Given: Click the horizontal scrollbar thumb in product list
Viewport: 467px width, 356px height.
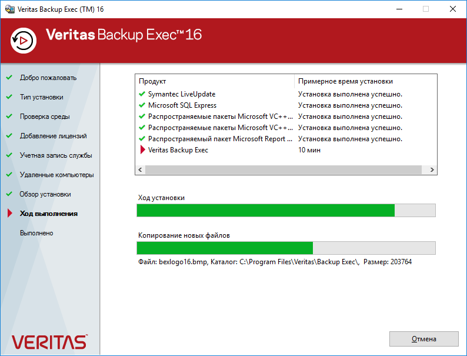Looking at the screenshot, I should coord(283,170).
